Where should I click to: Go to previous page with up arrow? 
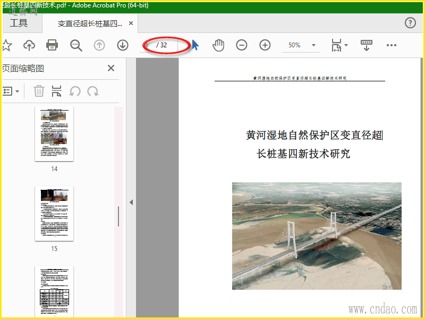click(99, 45)
